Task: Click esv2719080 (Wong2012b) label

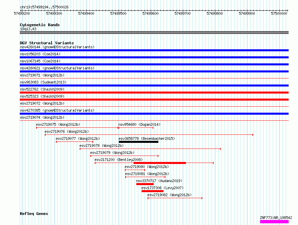Action: [x=147, y=167]
